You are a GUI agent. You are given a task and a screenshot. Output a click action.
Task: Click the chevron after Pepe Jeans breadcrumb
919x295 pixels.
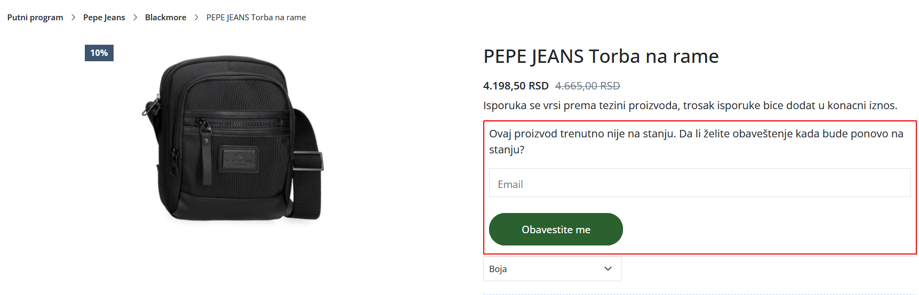click(x=135, y=18)
